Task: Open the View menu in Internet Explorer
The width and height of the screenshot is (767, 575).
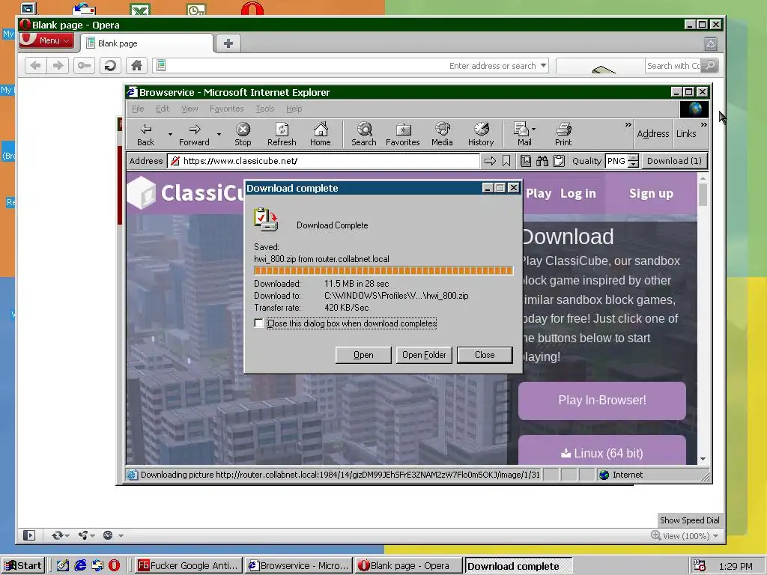Action: pos(190,109)
